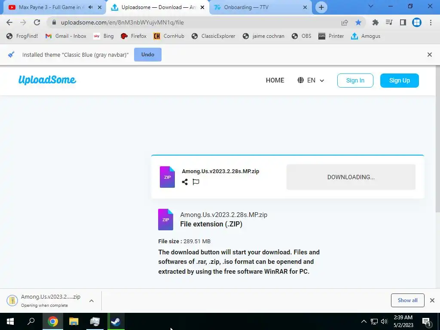
Task: Open the Steam taskbar icon
Action: 116,321
